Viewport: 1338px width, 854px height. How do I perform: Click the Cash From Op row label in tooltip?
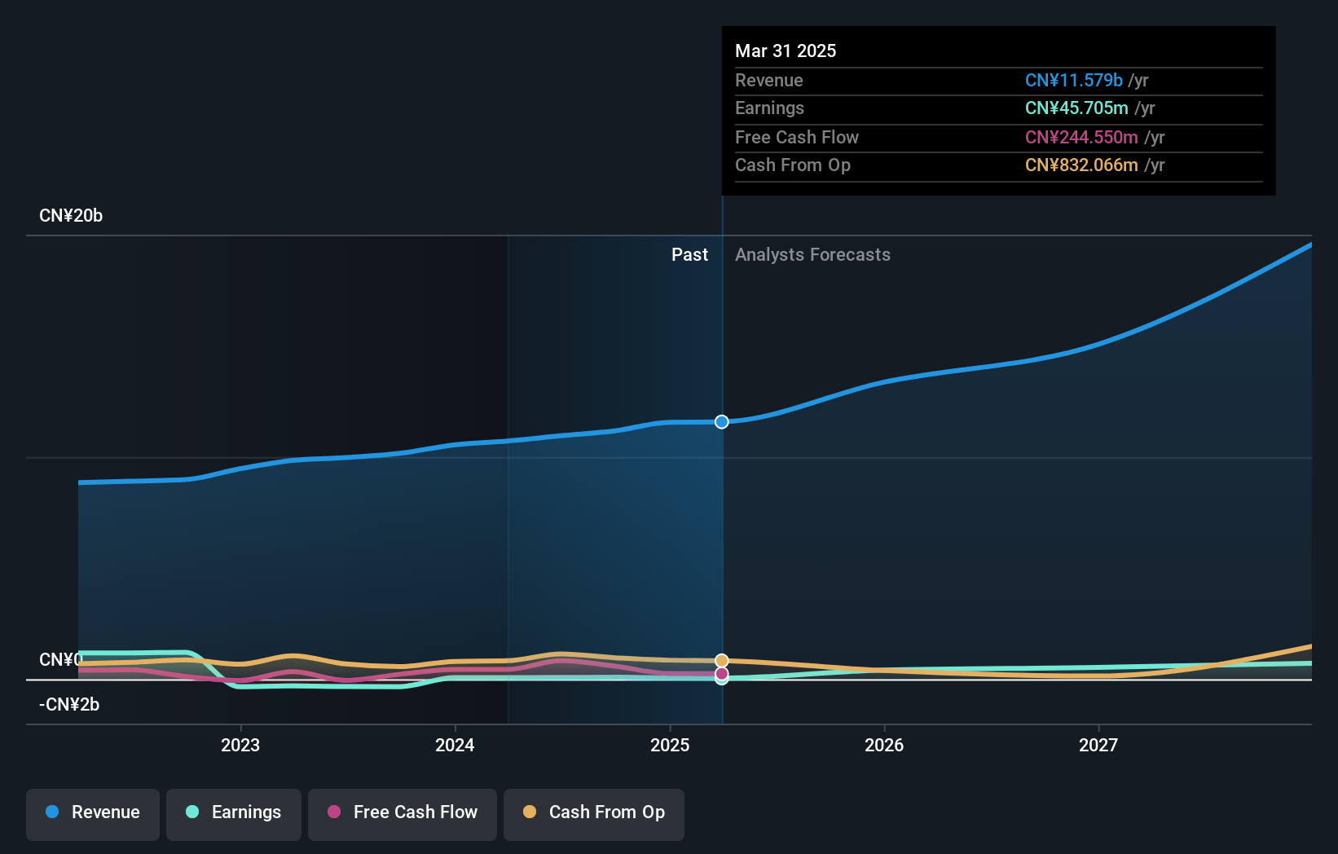click(x=793, y=165)
